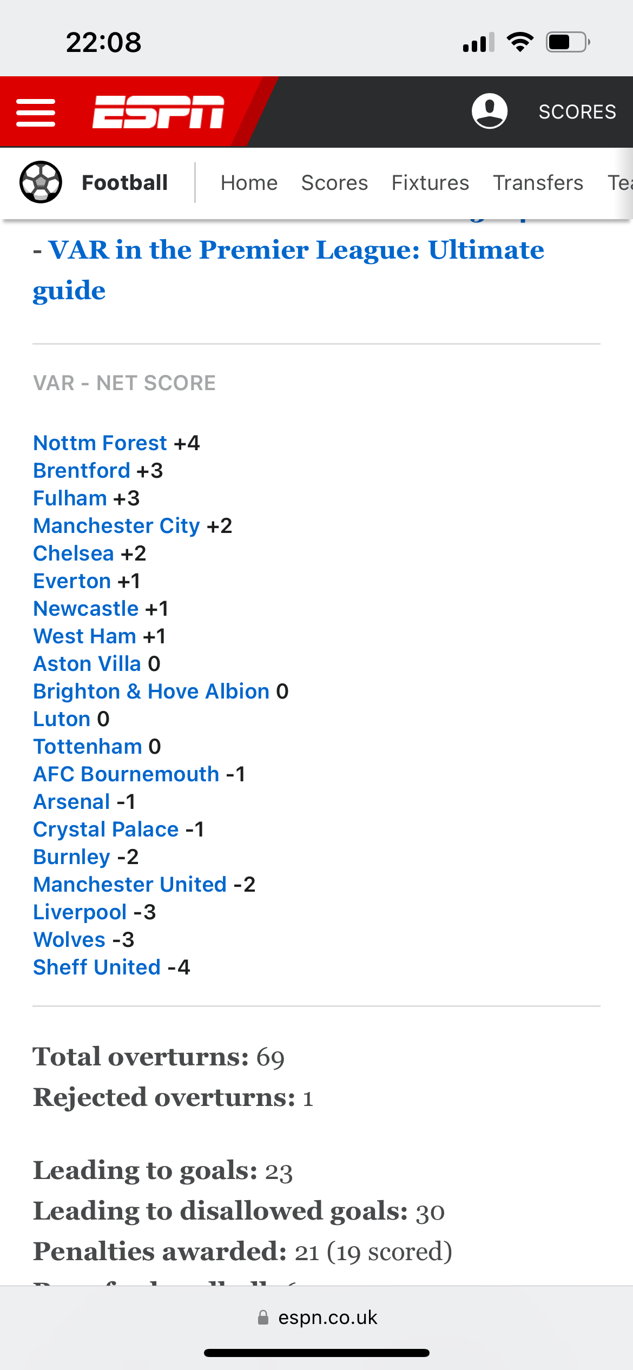Open SCORES in the top bar
This screenshot has width=633, height=1370.
coord(577,112)
